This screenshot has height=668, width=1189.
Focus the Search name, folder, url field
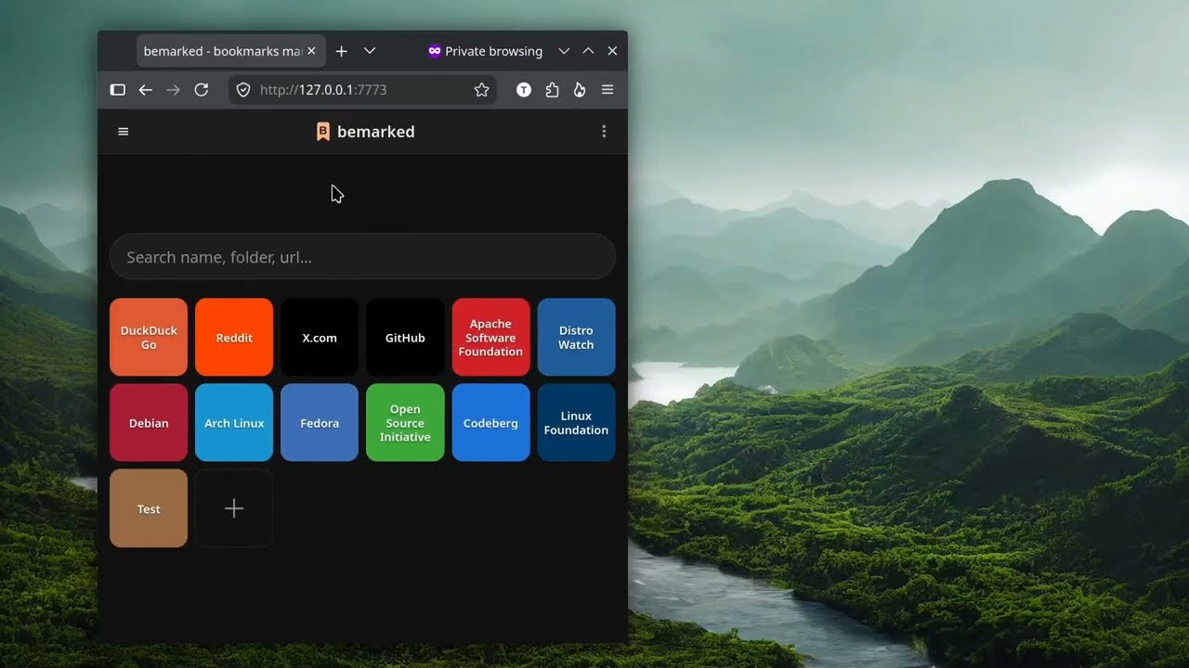362,257
